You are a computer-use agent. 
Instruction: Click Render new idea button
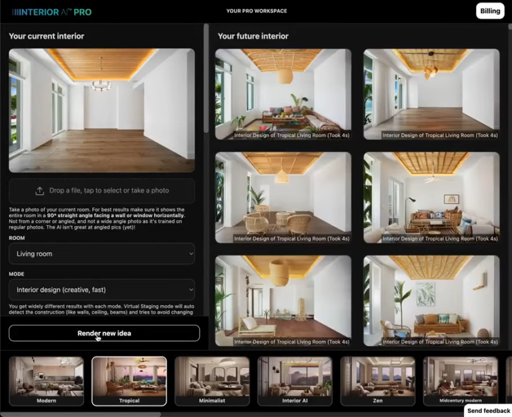click(104, 333)
